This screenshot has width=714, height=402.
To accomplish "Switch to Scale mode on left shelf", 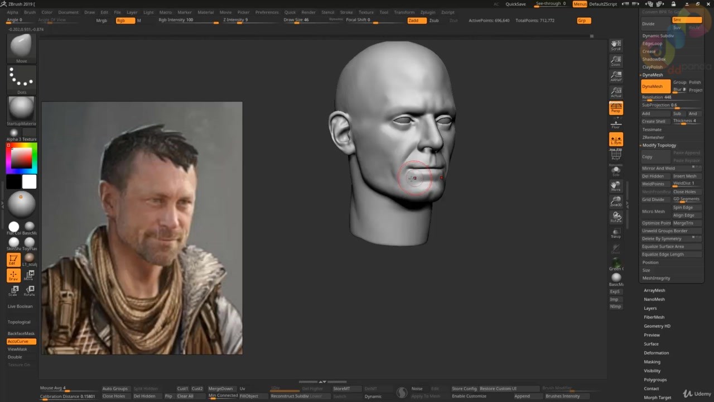I will 13,290.
